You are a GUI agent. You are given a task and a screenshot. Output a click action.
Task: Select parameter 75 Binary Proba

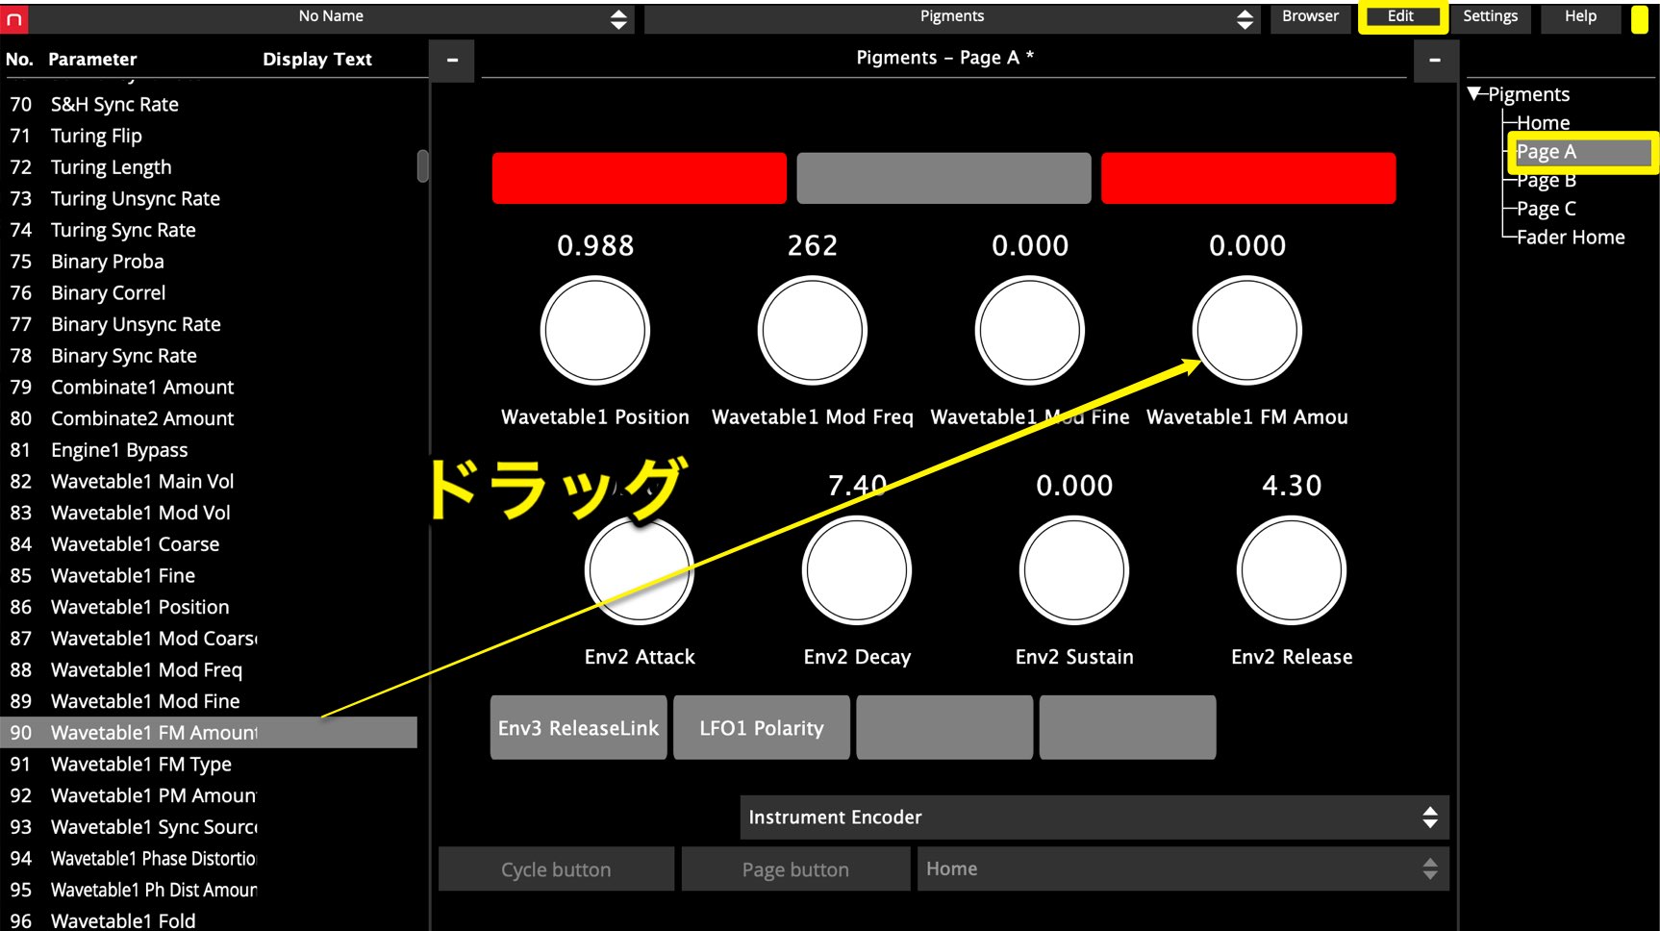pyautogui.click(x=209, y=262)
